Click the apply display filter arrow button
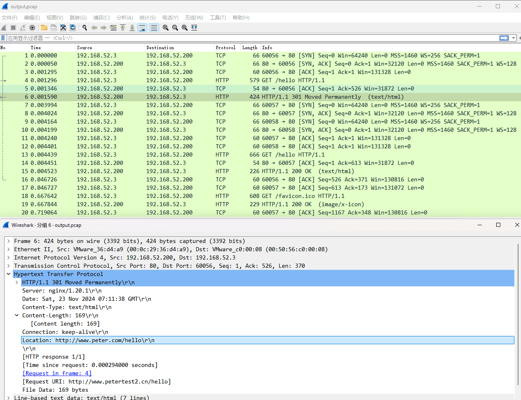This screenshot has height=400, width=521. coord(504,38)
